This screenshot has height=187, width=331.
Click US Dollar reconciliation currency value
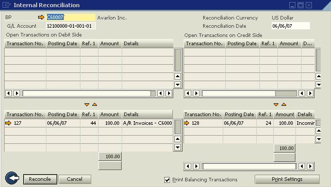click(283, 17)
